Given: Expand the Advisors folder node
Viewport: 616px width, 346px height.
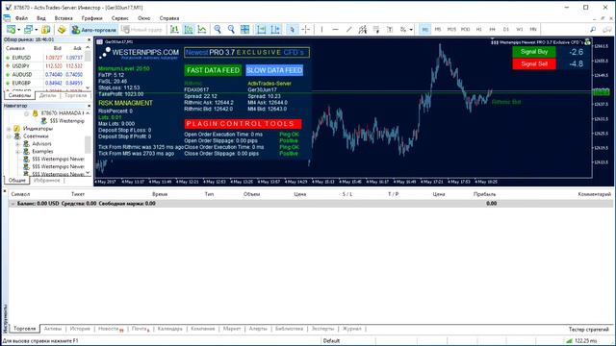Looking at the screenshot, I should pos(17,144).
